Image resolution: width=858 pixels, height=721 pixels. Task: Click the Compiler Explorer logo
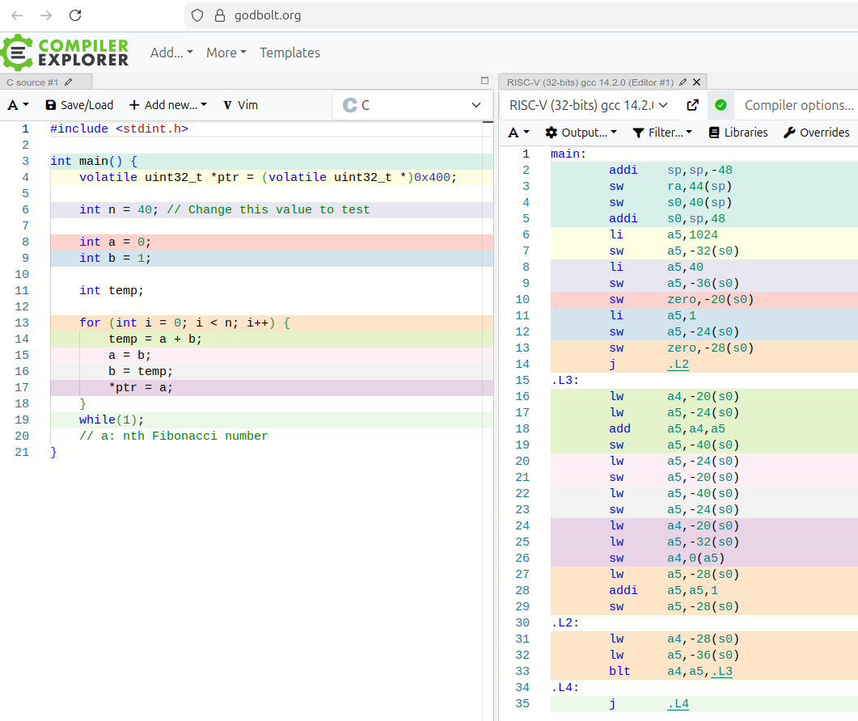pos(65,53)
